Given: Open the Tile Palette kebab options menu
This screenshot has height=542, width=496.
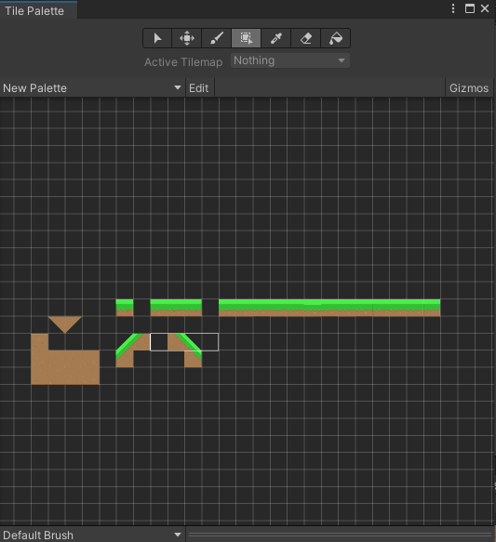Looking at the screenshot, I should tap(453, 8).
